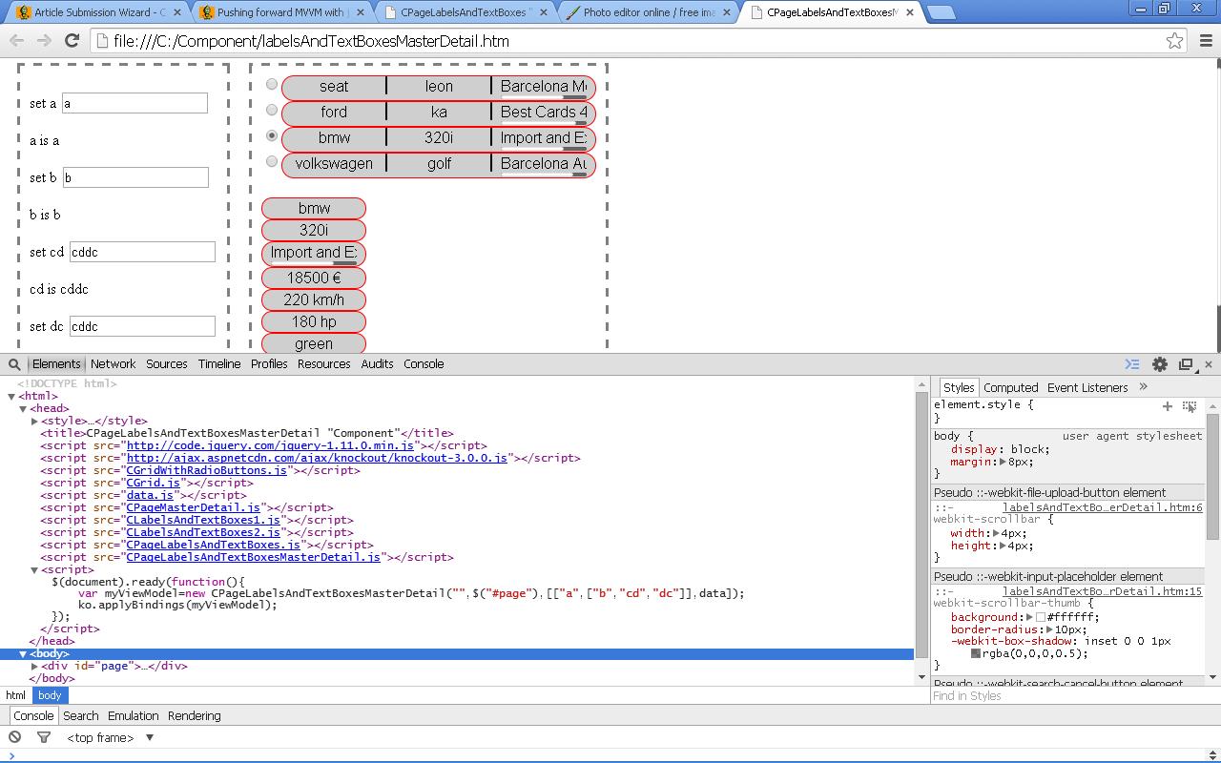Click the set b text field
1221x763 pixels.
click(135, 177)
